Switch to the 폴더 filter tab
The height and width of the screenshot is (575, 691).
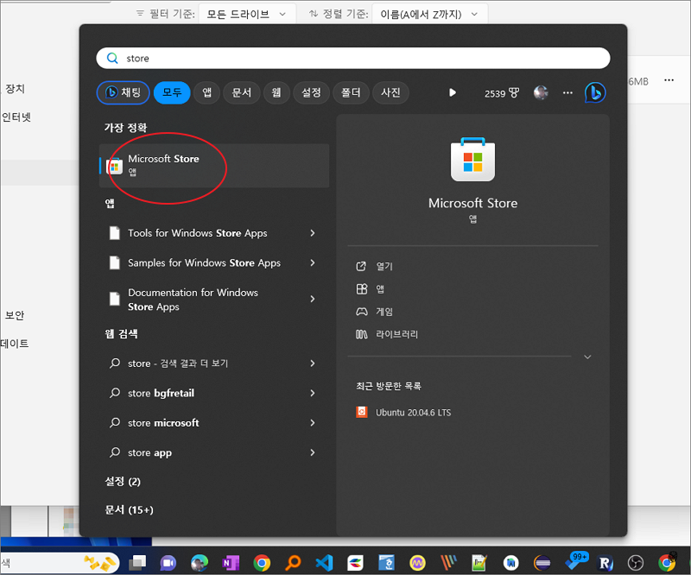coord(350,93)
